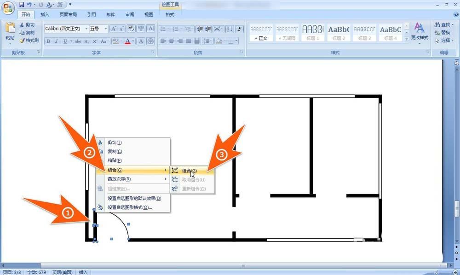Viewport: 460px width, 275px height.
Task: Open the Help question mark icon
Action: coord(455,15)
